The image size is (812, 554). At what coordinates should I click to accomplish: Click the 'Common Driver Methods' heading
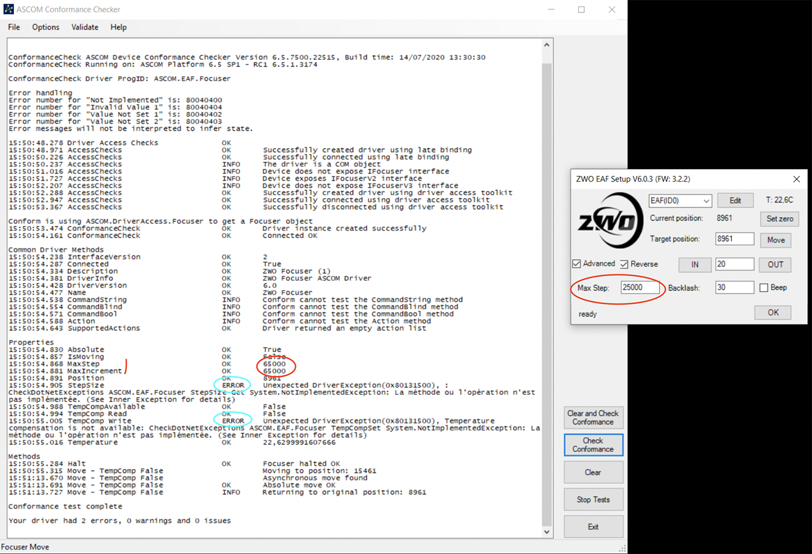(x=56, y=250)
